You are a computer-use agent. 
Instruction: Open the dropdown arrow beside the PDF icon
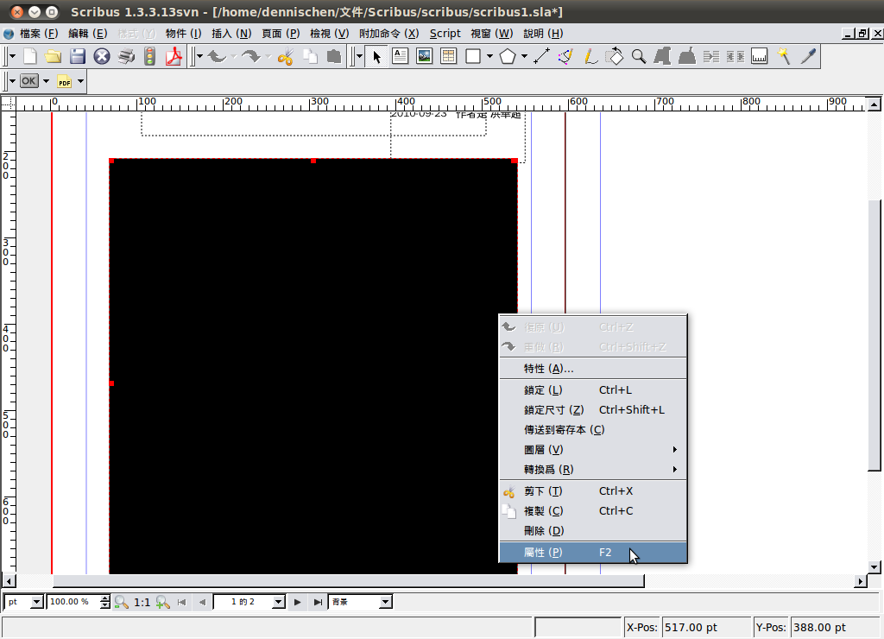point(80,80)
